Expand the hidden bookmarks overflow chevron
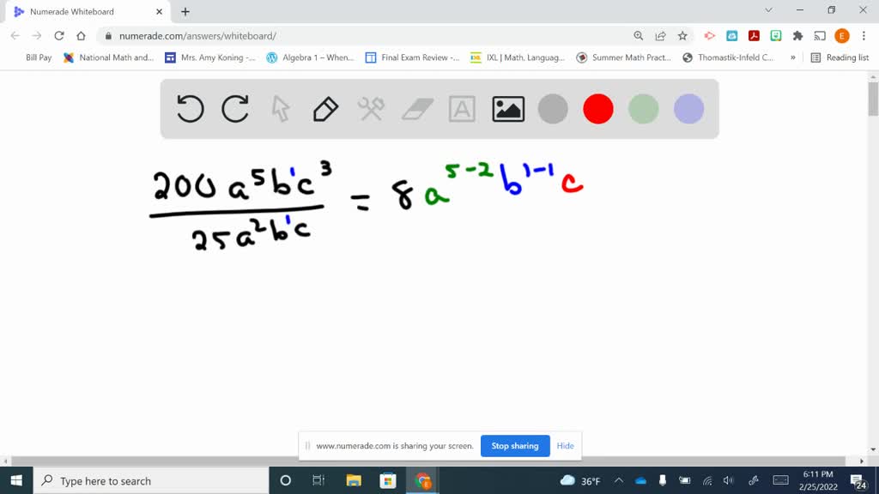The width and height of the screenshot is (879, 494). (x=792, y=57)
